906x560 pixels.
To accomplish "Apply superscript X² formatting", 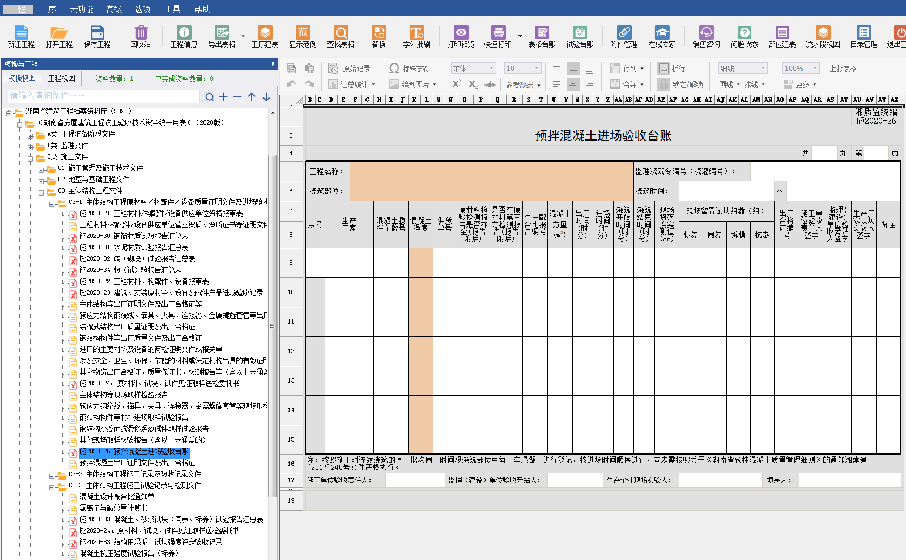I will pyautogui.click(x=457, y=84).
